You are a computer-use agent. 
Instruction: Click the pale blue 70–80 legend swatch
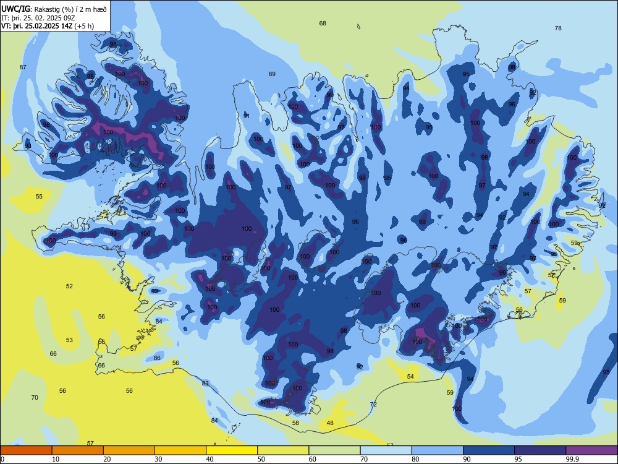pos(386,450)
